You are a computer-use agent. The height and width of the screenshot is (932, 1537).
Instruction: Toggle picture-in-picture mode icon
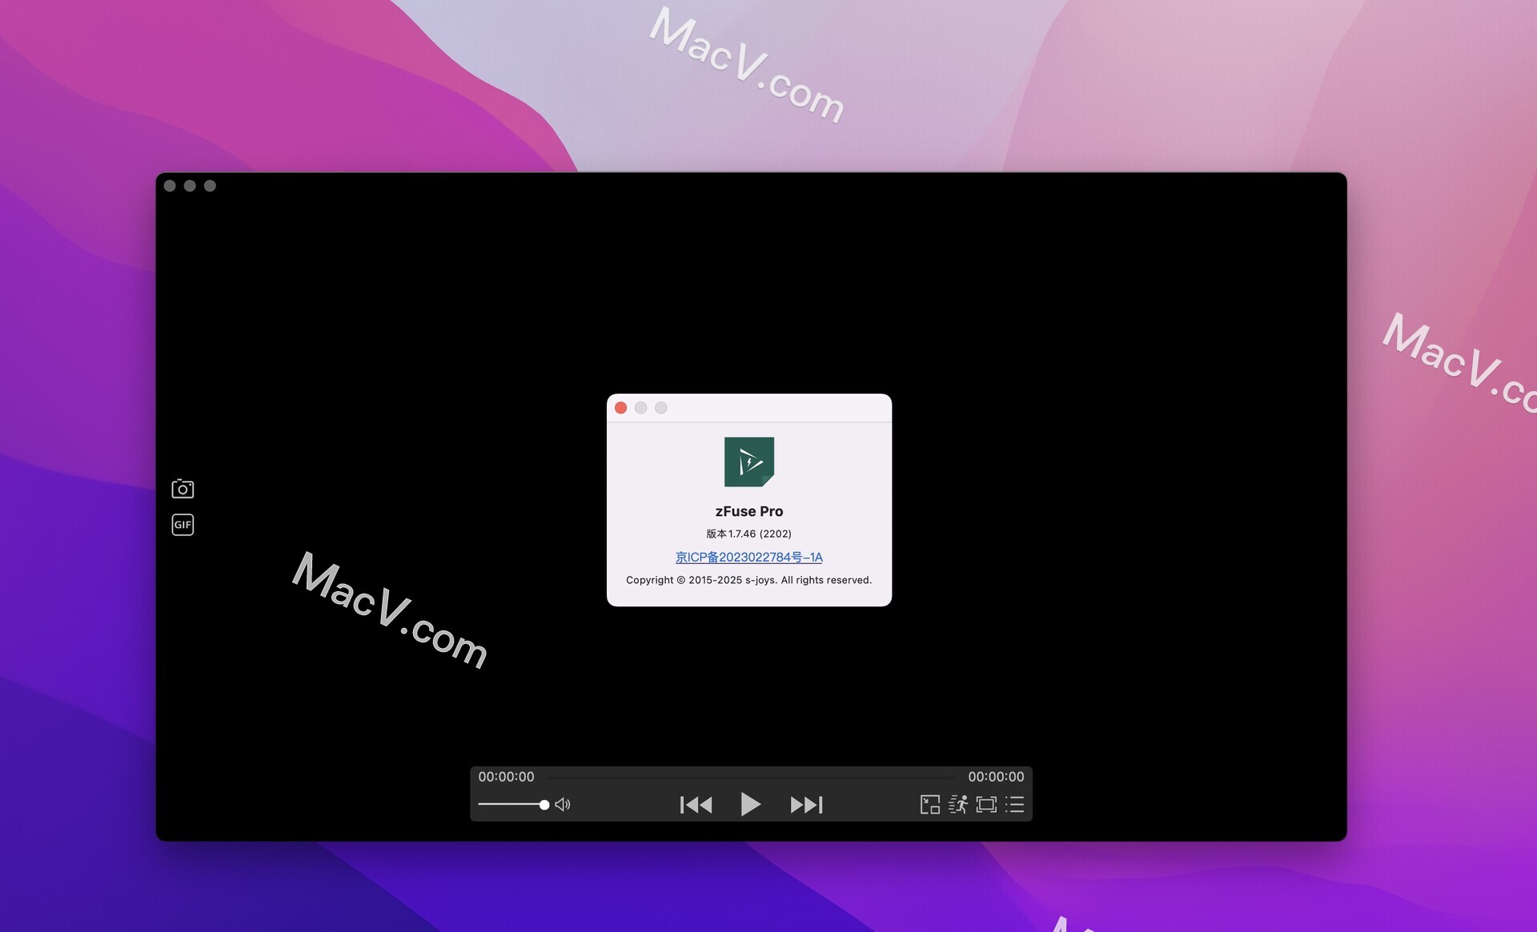[x=930, y=805]
